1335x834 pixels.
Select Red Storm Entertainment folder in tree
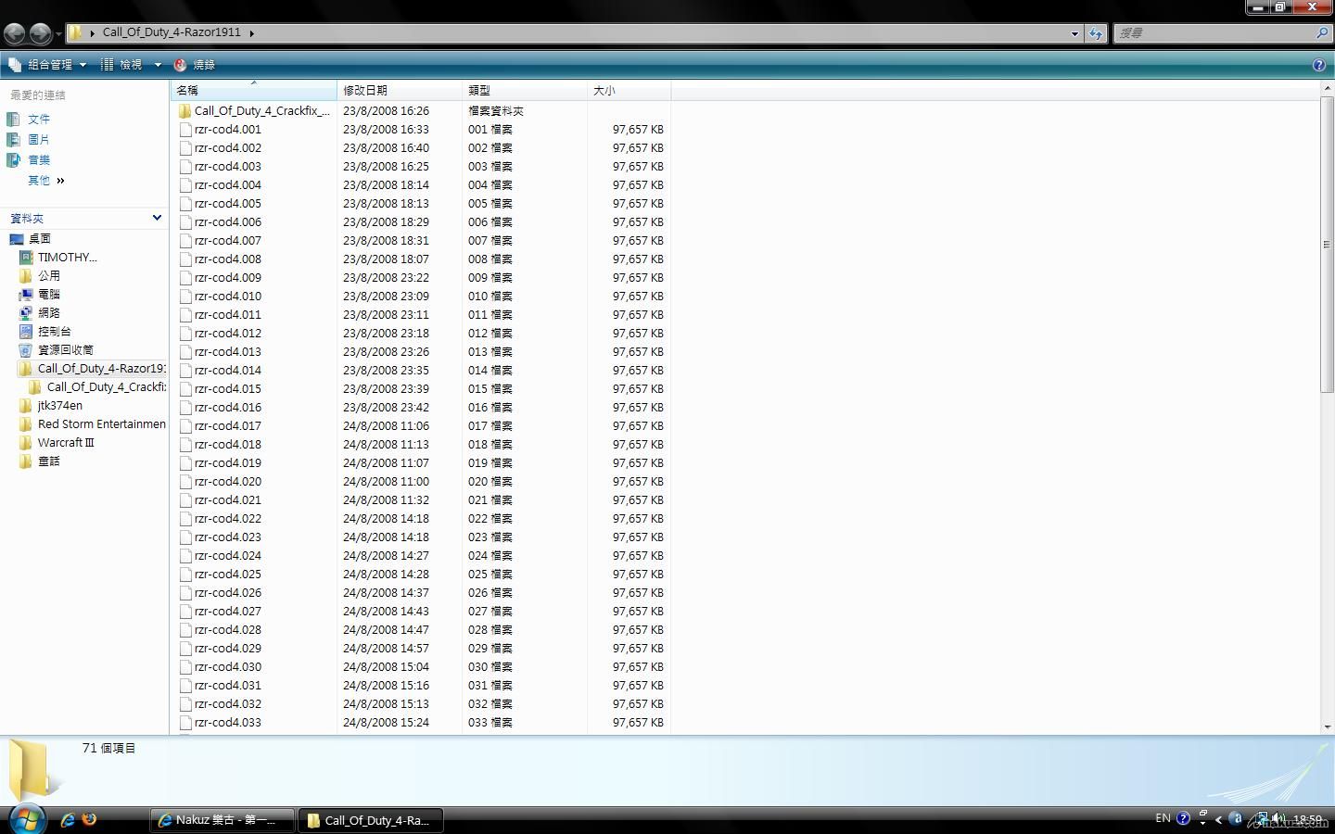click(x=102, y=424)
